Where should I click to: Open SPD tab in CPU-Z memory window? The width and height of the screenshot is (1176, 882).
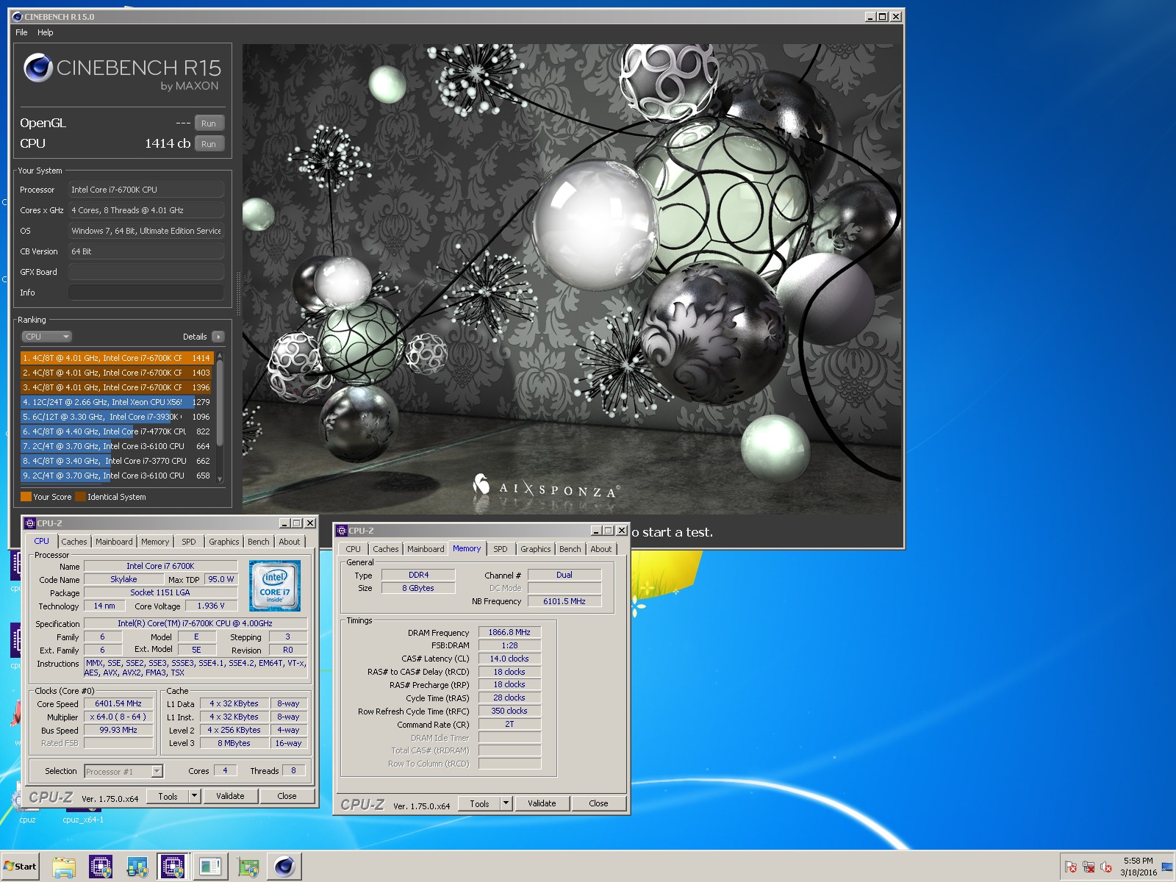pyautogui.click(x=501, y=549)
